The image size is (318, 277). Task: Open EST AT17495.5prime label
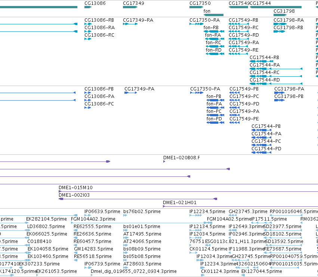[x=142, y=234]
